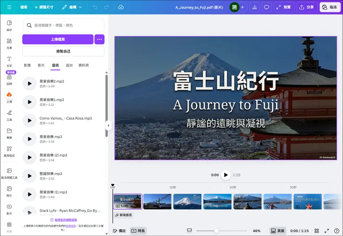Play 聖誕快樂.mp3 audio preview

pos(30,176)
